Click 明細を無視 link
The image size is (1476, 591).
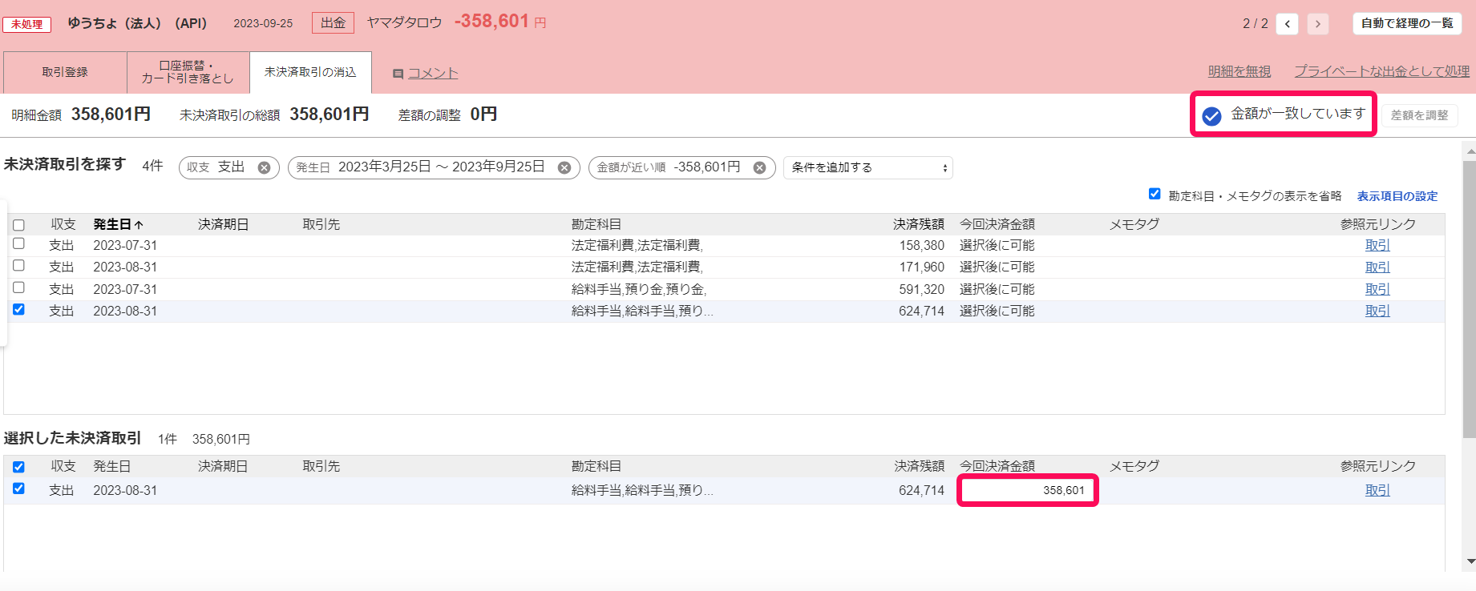[1239, 71]
